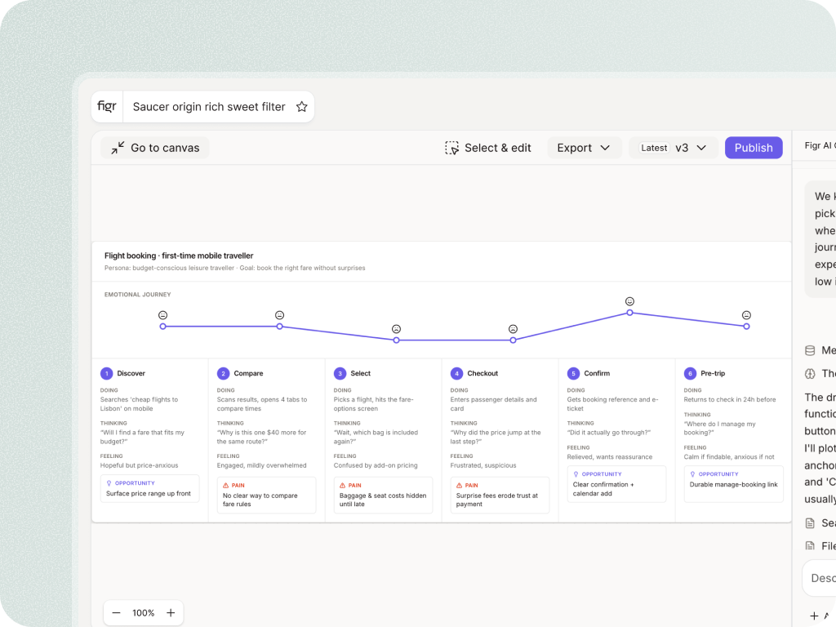The image size is (836, 627).
Task: Click the lightbulb icon in Confirm opportunity card
Action: coord(576,474)
